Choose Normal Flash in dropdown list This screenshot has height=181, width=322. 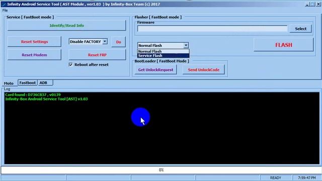pyautogui.click(x=163, y=51)
